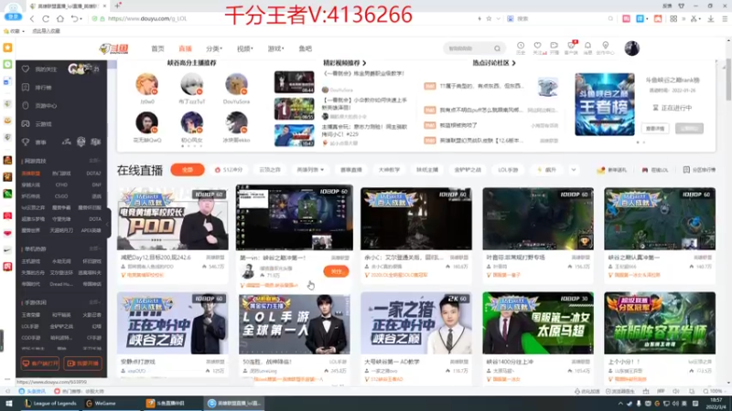Open the 首页 navigation item
Image resolution: width=732 pixels, height=411 pixels.
pyautogui.click(x=157, y=48)
